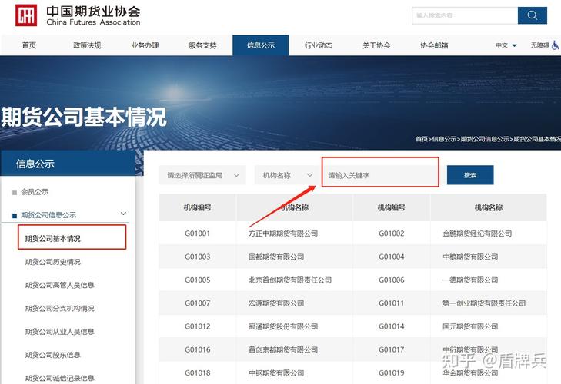Viewport: 561px width, 384px height.
Task: Click 第一创业期货有限责任公司 in the table
Action: 484,303
